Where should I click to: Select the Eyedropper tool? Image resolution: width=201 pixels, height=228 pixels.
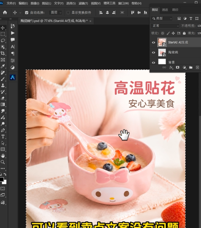pyautogui.click(x=3, y=66)
